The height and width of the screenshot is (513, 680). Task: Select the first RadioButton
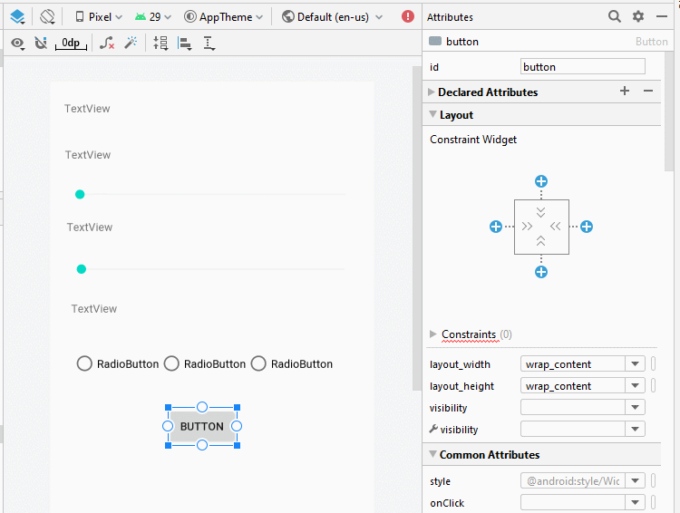(x=118, y=363)
